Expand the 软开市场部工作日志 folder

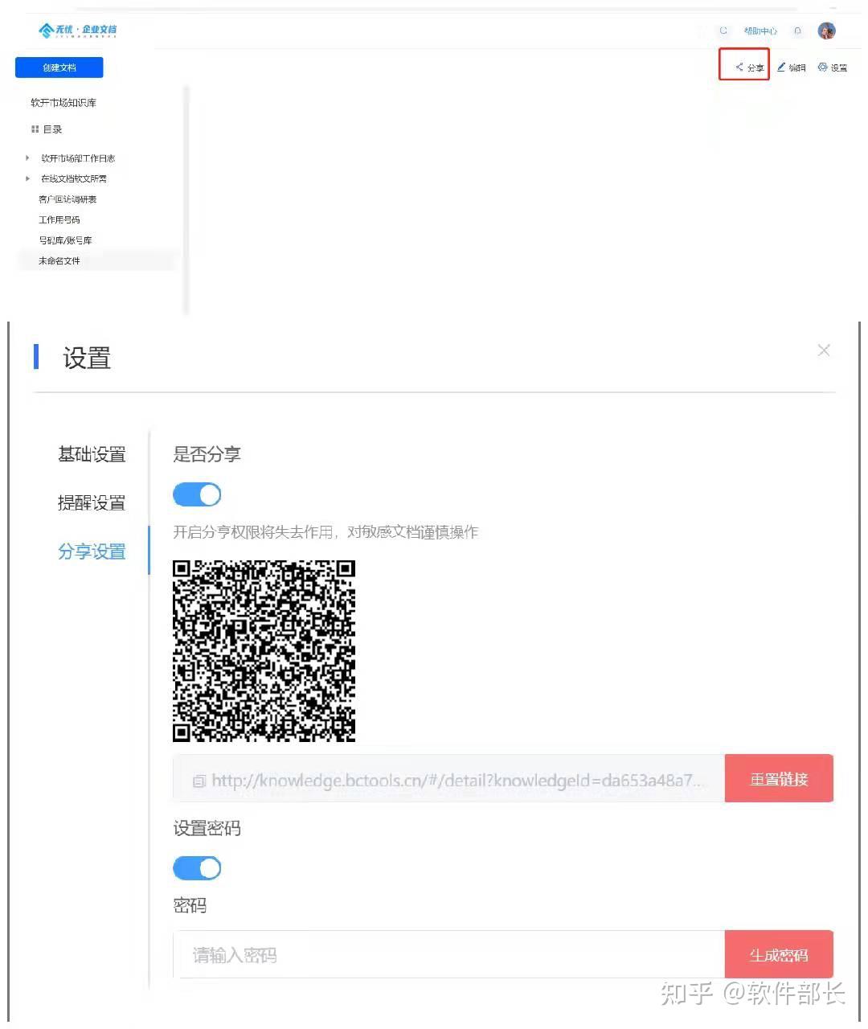click(x=27, y=158)
